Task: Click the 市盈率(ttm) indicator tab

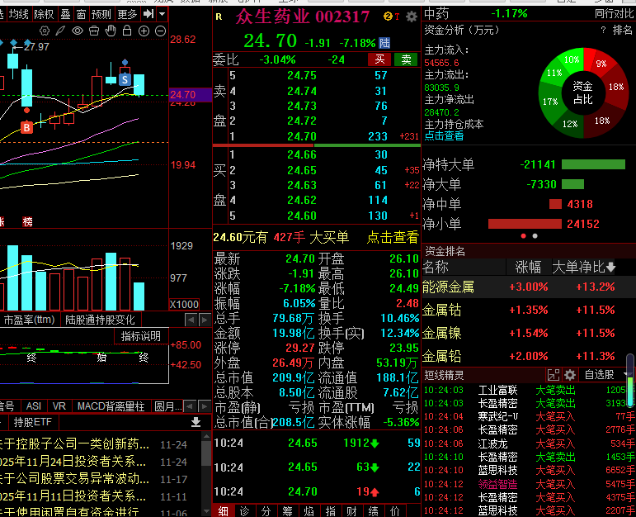Action: pyautogui.click(x=29, y=320)
